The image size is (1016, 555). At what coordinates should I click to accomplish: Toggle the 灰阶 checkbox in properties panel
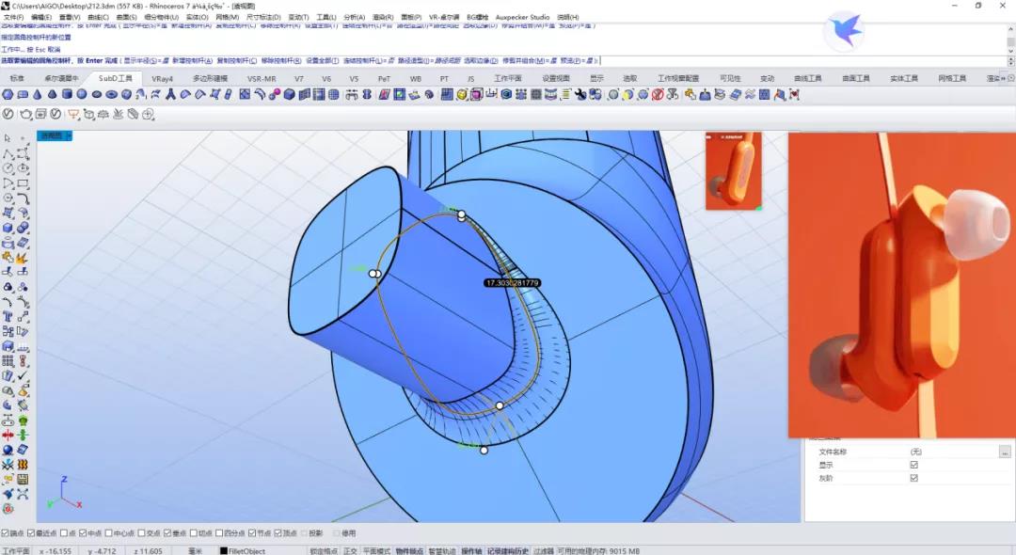click(x=914, y=478)
